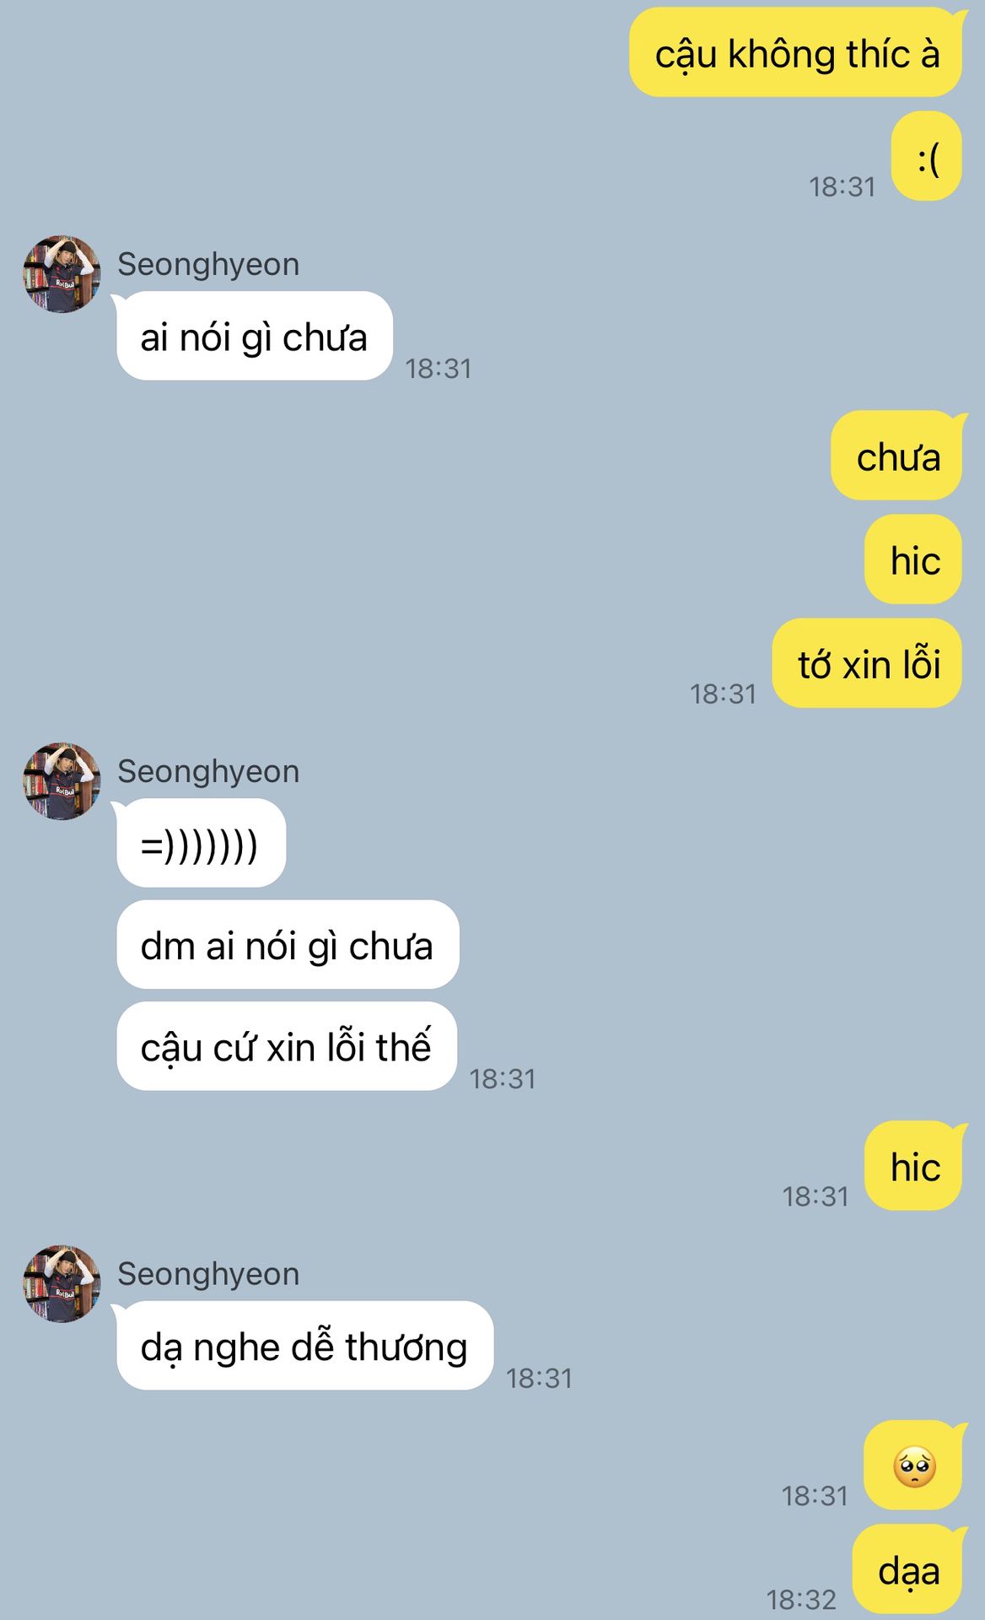Screen dimensions: 985x1620
Task: Tap the '=)))))))' laughing message bubble
Action: pyautogui.click(x=201, y=843)
